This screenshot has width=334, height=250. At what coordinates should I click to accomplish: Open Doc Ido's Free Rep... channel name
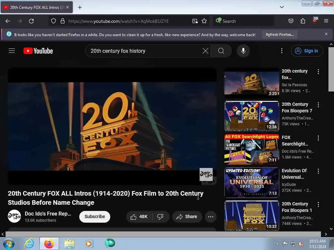coord(48,214)
